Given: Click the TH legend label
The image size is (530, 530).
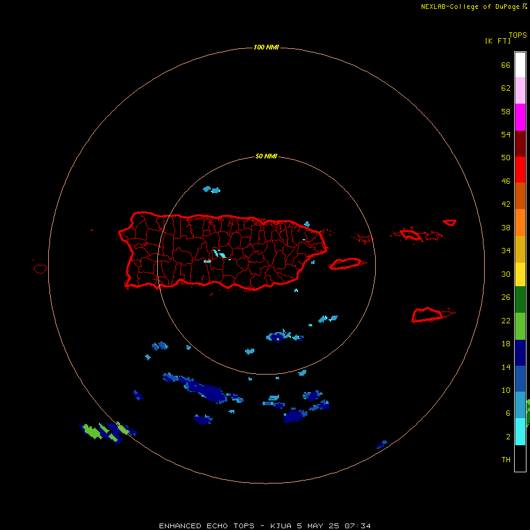Looking at the screenshot, I should point(506,460).
